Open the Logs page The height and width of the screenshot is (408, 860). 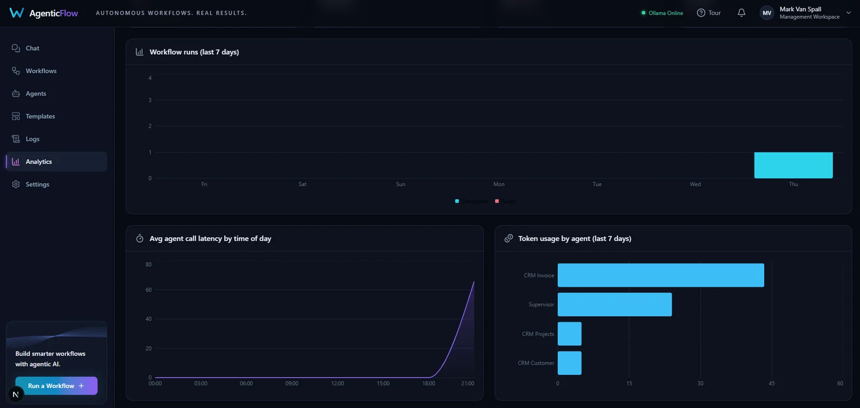(56, 139)
